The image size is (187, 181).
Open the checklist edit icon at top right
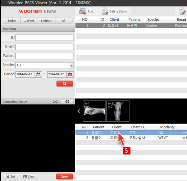pyautogui.click(x=183, y=11)
